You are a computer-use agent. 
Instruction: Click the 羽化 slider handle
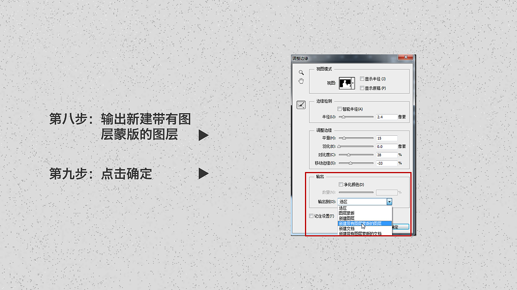[x=339, y=147]
